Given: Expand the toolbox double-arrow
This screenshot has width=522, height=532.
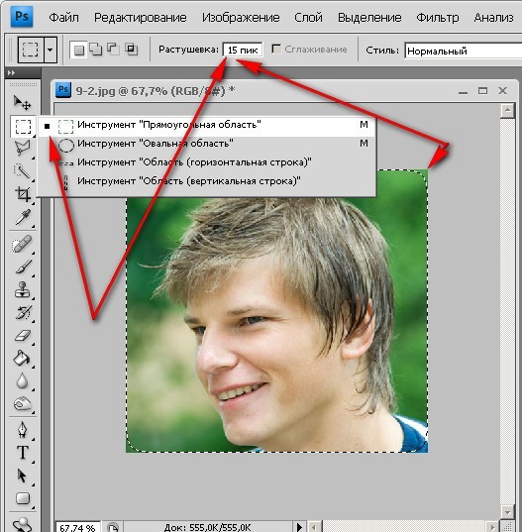Looking at the screenshot, I should pos(12,72).
